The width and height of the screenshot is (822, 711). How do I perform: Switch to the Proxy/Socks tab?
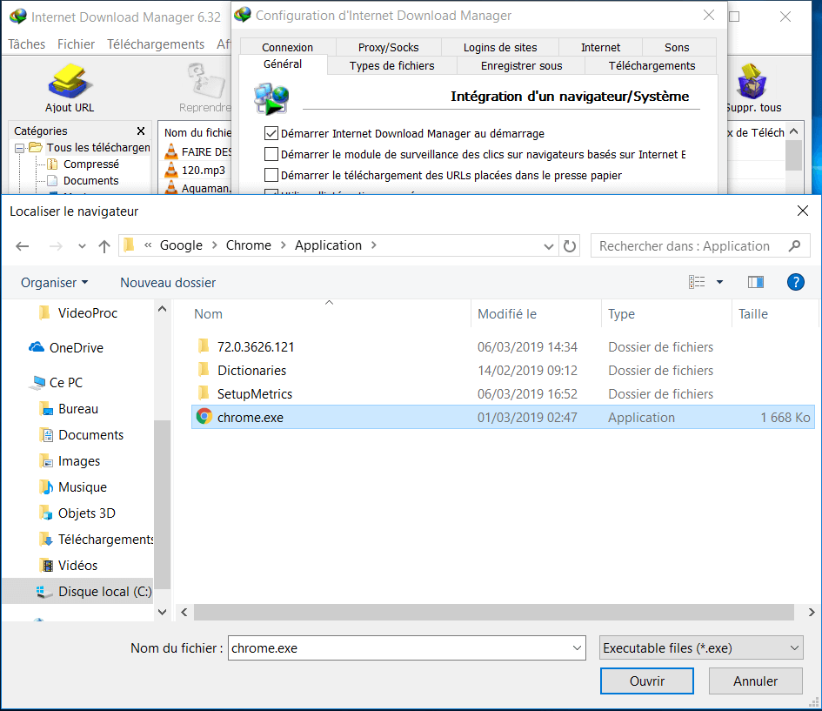click(x=389, y=47)
